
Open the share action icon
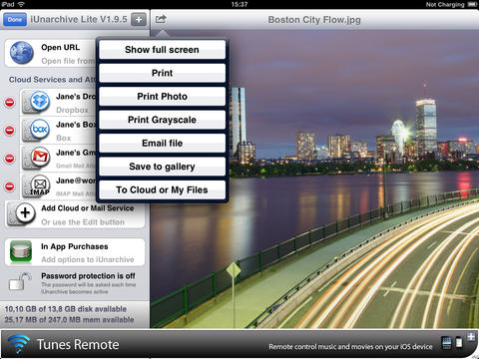pos(161,19)
